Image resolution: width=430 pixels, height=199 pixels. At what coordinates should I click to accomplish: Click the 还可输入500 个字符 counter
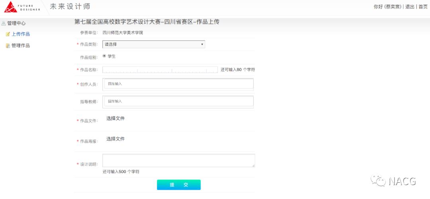pyautogui.click(x=121, y=172)
